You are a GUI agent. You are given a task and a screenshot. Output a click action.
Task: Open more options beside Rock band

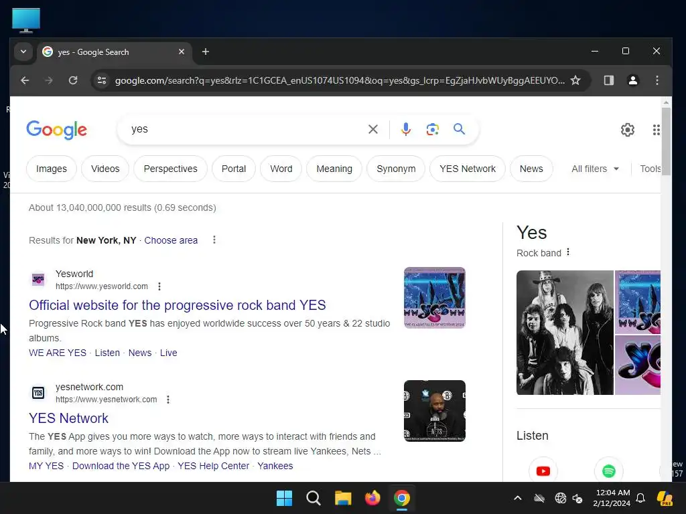point(568,252)
